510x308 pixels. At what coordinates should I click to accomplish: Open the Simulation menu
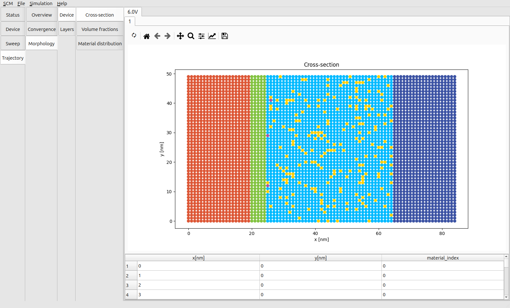41,4
